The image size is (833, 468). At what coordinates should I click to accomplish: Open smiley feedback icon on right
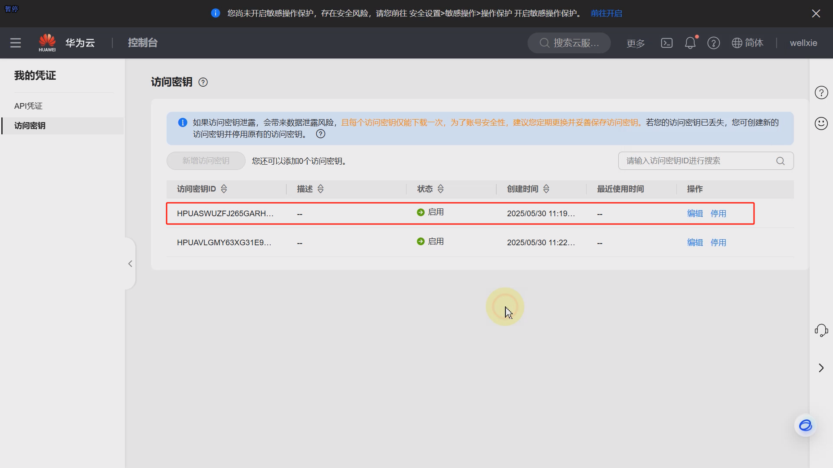click(x=821, y=123)
